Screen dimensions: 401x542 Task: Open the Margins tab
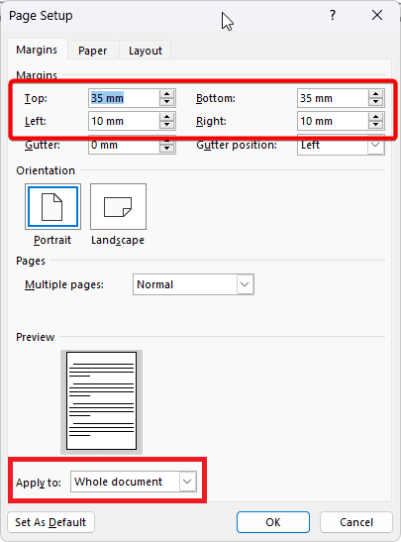(37, 50)
